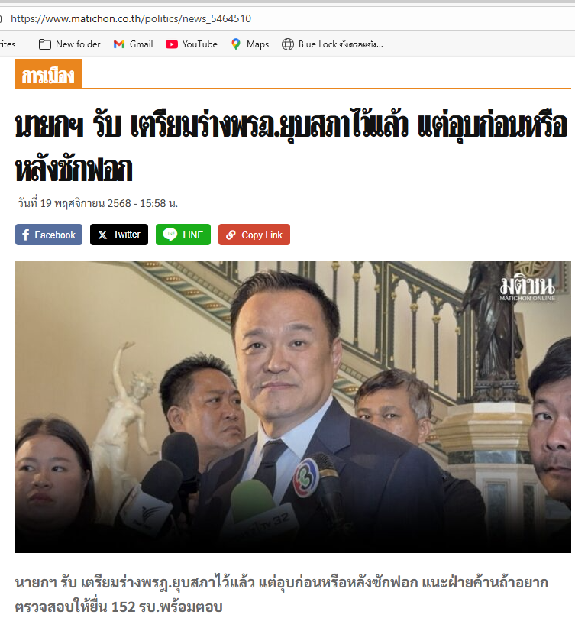This screenshot has width=575, height=618.
Task: Copy the article link
Action: (254, 235)
